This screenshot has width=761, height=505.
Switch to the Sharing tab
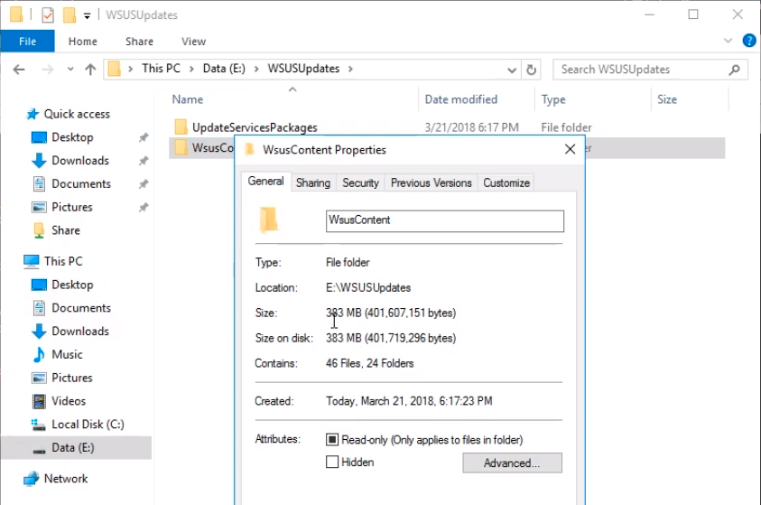pos(313,183)
